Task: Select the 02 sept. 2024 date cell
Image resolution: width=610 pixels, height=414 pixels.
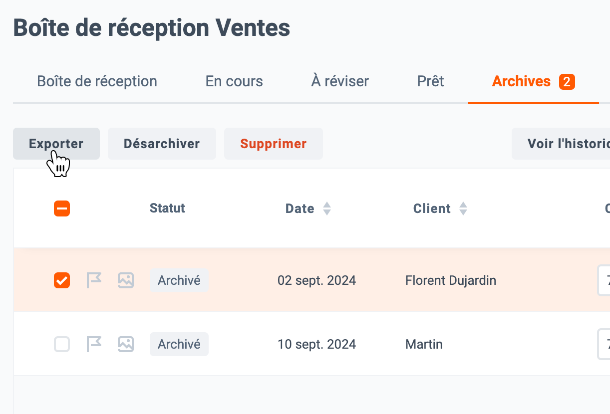Action: click(317, 280)
